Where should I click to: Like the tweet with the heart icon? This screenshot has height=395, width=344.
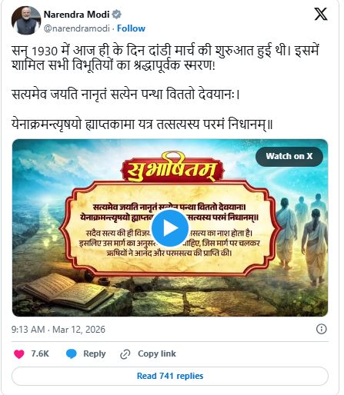point(19,354)
